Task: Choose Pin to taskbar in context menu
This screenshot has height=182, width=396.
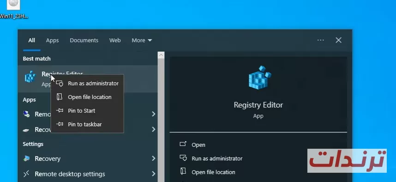Action: (x=87, y=124)
